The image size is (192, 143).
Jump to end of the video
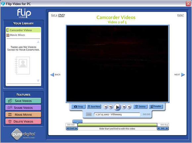(x=129, y=107)
